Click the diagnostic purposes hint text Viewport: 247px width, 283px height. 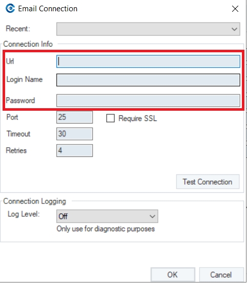coord(106,229)
